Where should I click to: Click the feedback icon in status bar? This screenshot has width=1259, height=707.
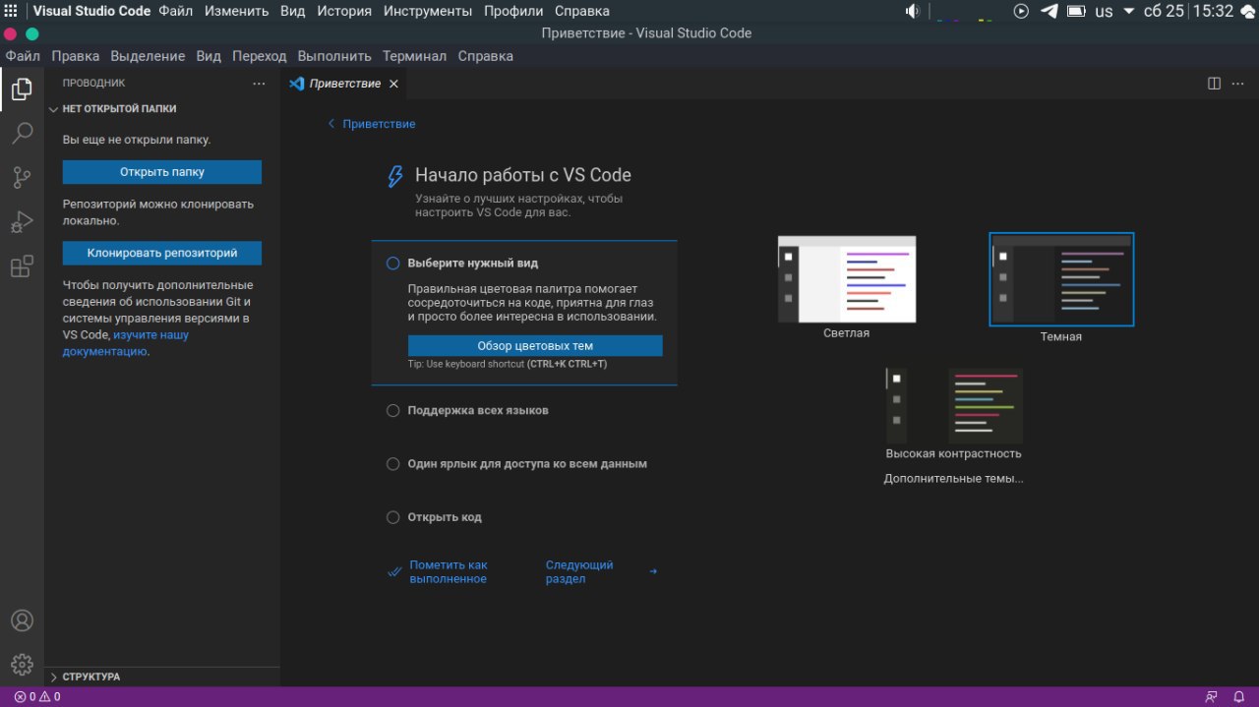(1211, 697)
